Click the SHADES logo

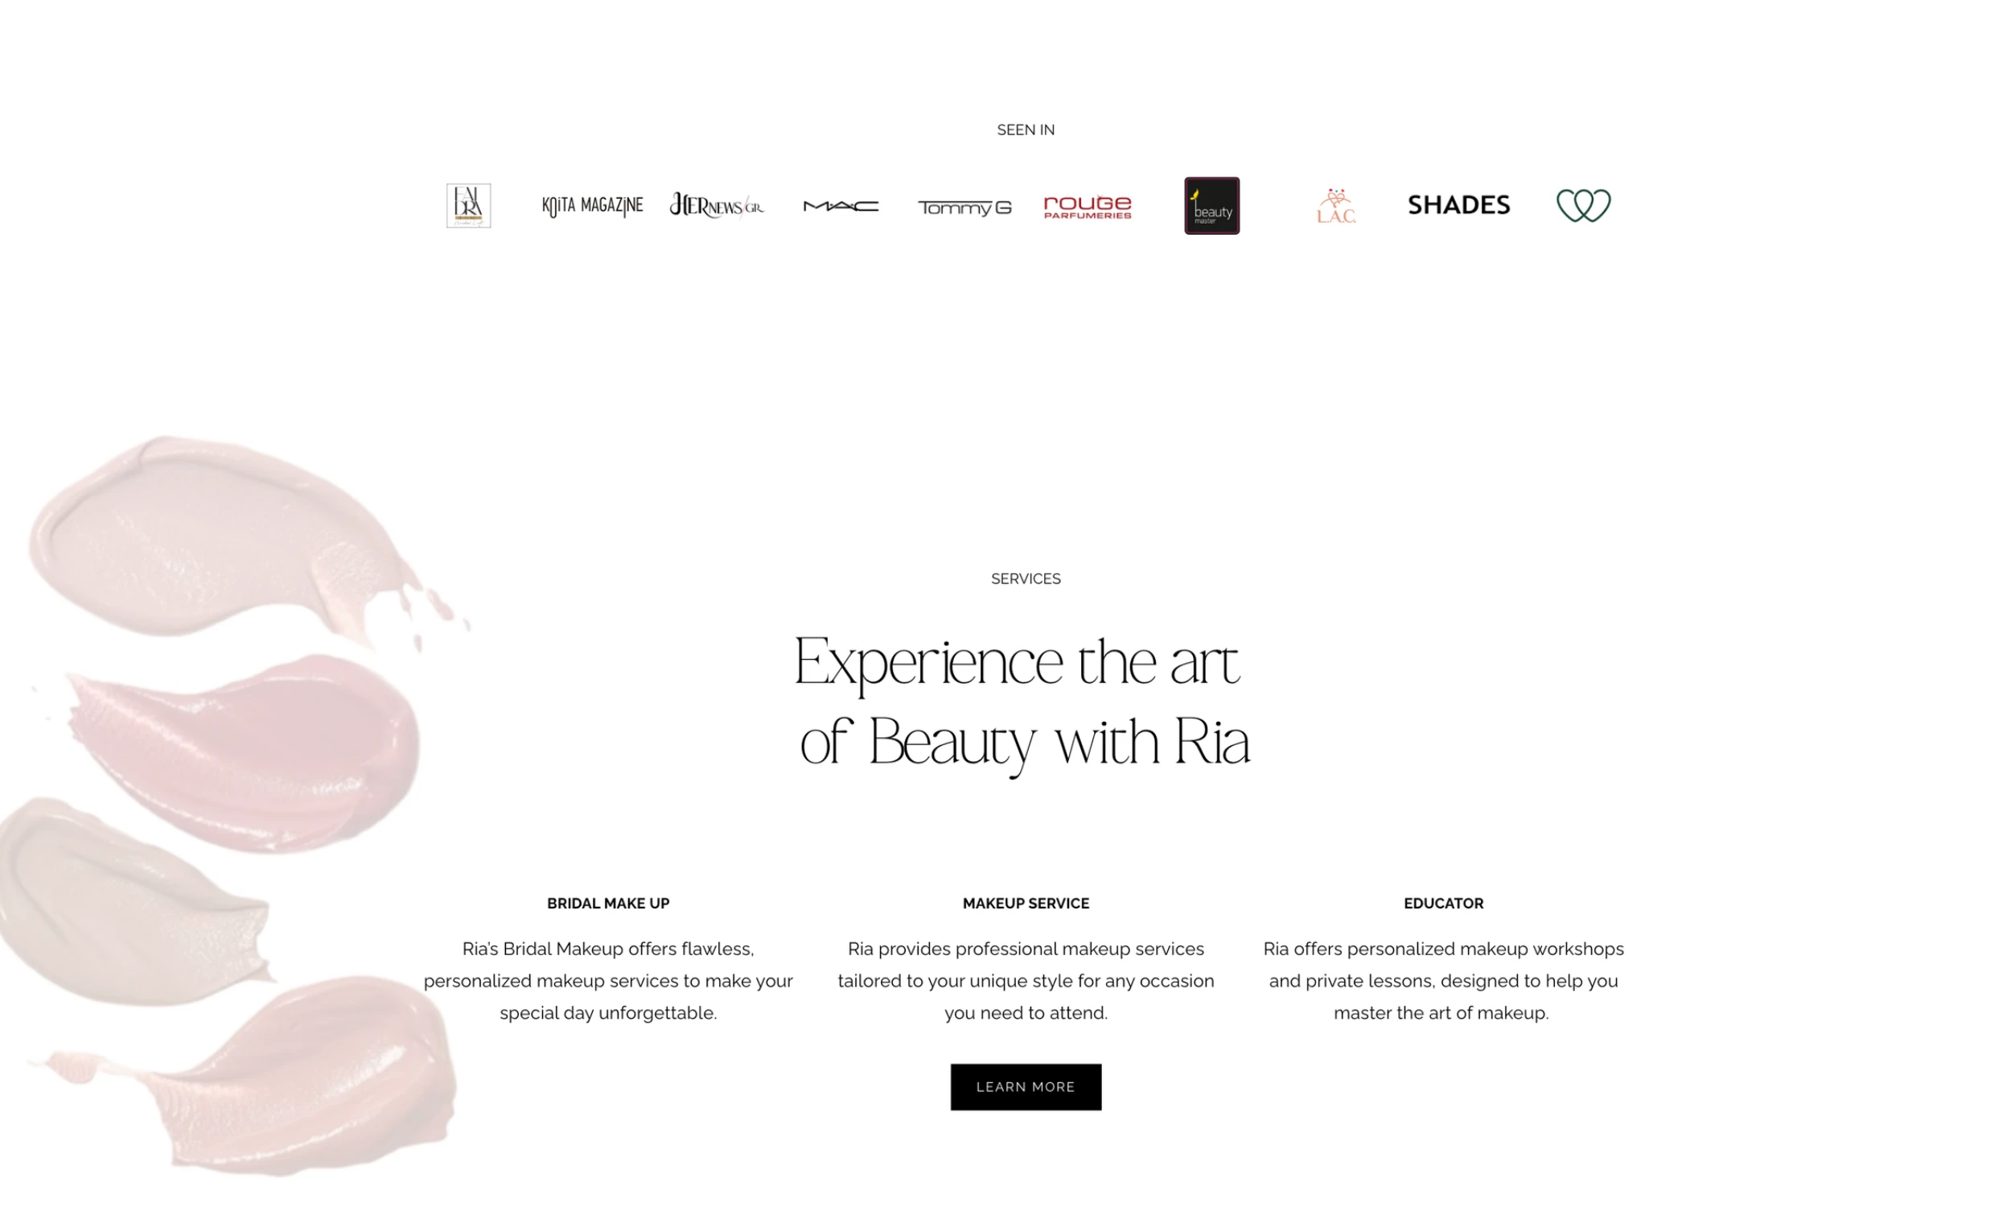pos(1459,205)
